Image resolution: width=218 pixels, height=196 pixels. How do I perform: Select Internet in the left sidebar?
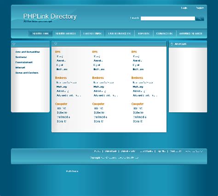tap(20, 68)
